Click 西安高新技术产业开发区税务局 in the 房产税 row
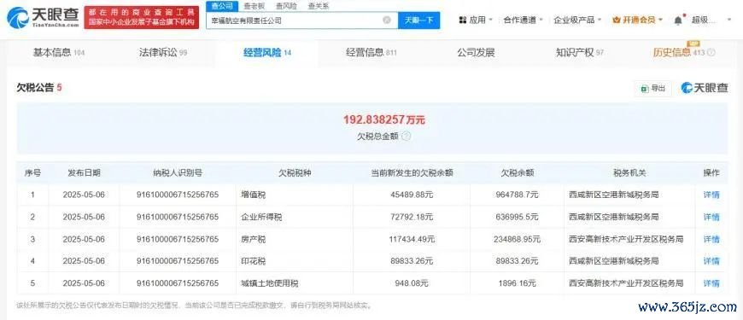 [626, 239]
